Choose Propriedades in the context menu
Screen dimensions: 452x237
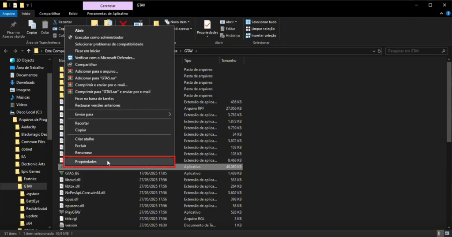(x=86, y=162)
